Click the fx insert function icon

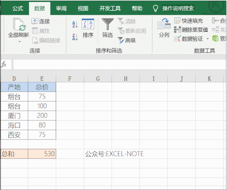4,64
